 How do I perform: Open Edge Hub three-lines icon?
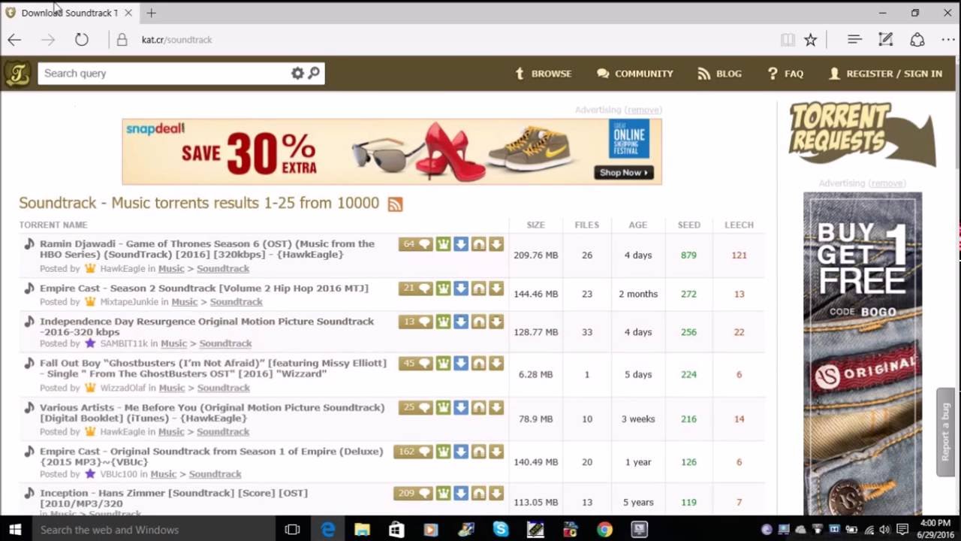click(854, 40)
